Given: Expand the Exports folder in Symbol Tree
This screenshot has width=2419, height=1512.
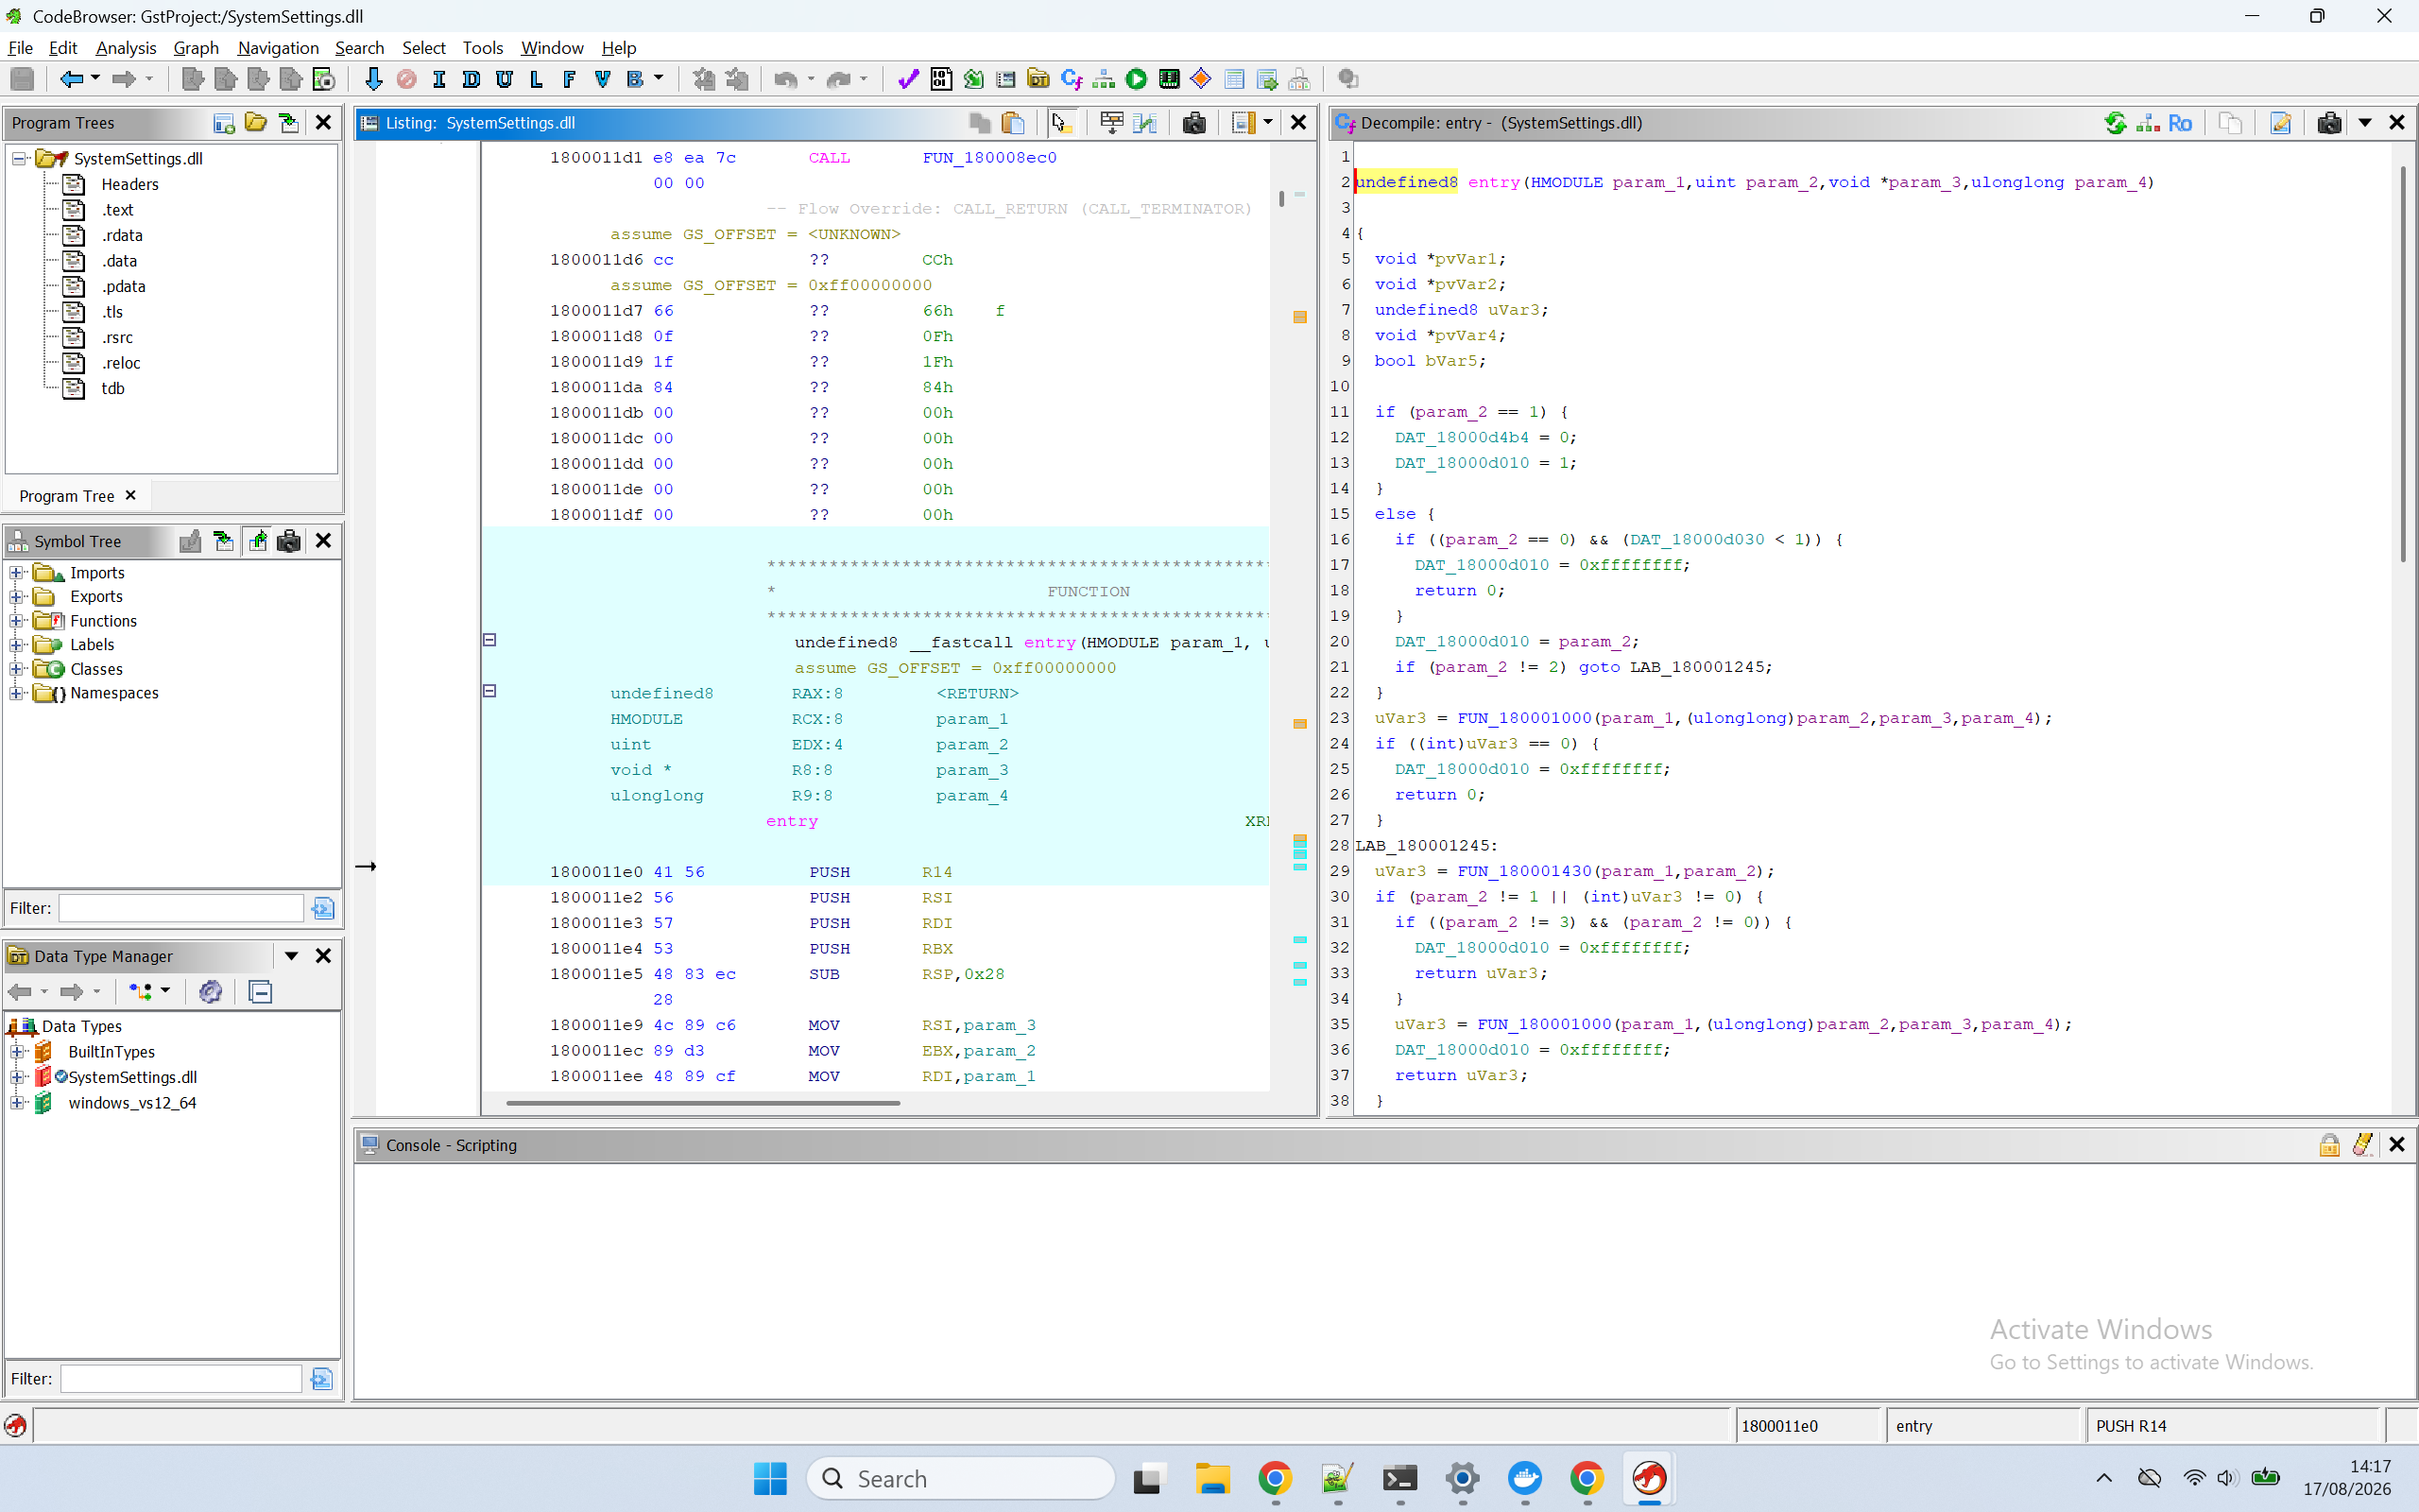Looking at the screenshot, I should click(x=16, y=597).
